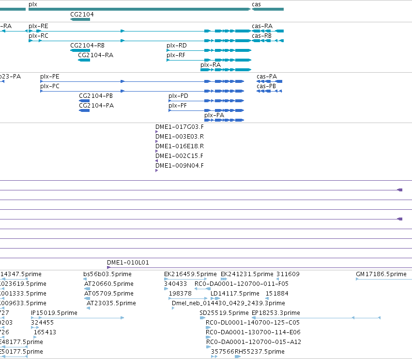This screenshot has height=359, width=412.
Task: Click the EK241231.5prime EST label
Action: pyautogui.click(x=247, y=274)
